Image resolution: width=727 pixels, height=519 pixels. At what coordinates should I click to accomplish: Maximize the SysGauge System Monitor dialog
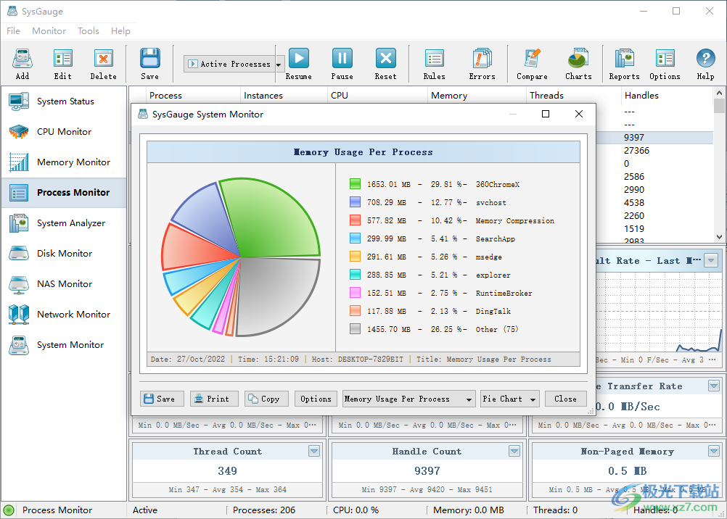[x=546, y=114]
